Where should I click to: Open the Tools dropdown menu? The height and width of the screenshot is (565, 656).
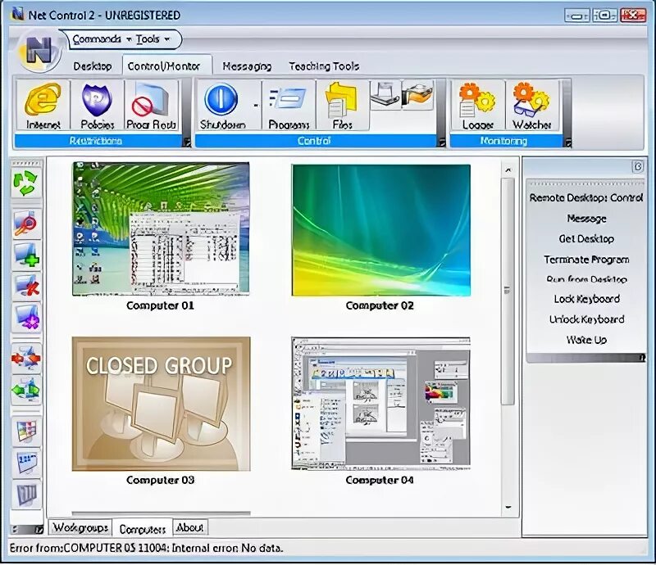coord(153,38)
